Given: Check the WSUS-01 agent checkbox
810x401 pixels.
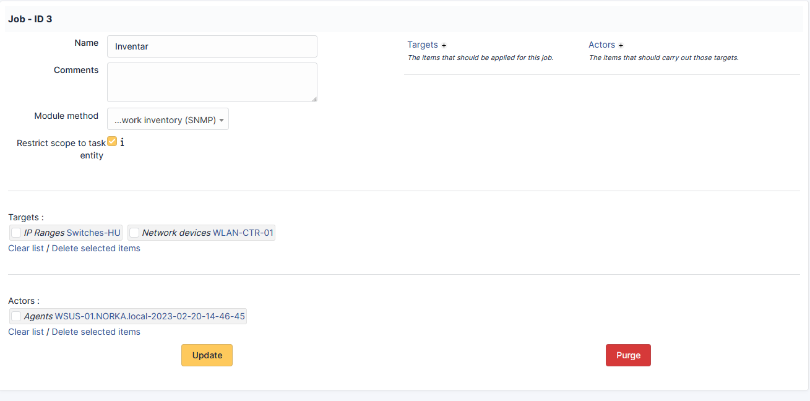Looking at the screenshot, I should pyautogui.click(x=15, y=316).
